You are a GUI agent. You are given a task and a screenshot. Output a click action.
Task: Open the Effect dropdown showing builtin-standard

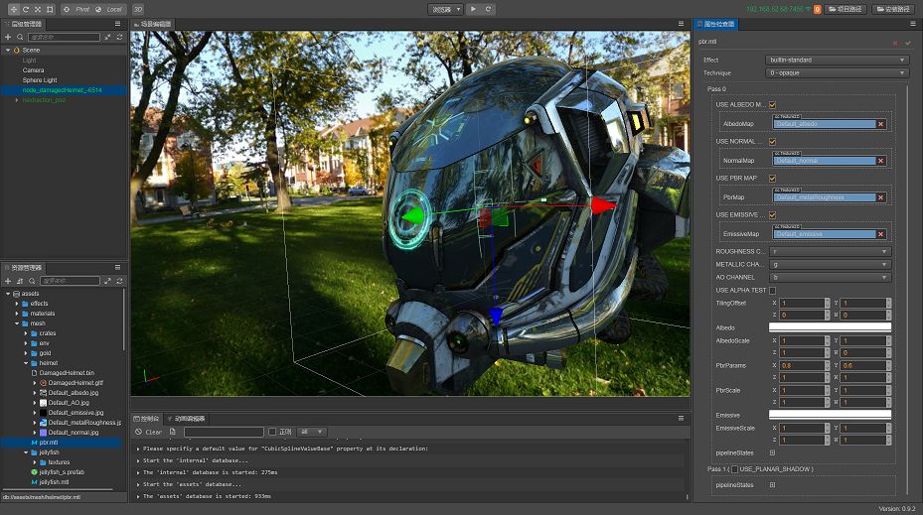tap(837, 60)
